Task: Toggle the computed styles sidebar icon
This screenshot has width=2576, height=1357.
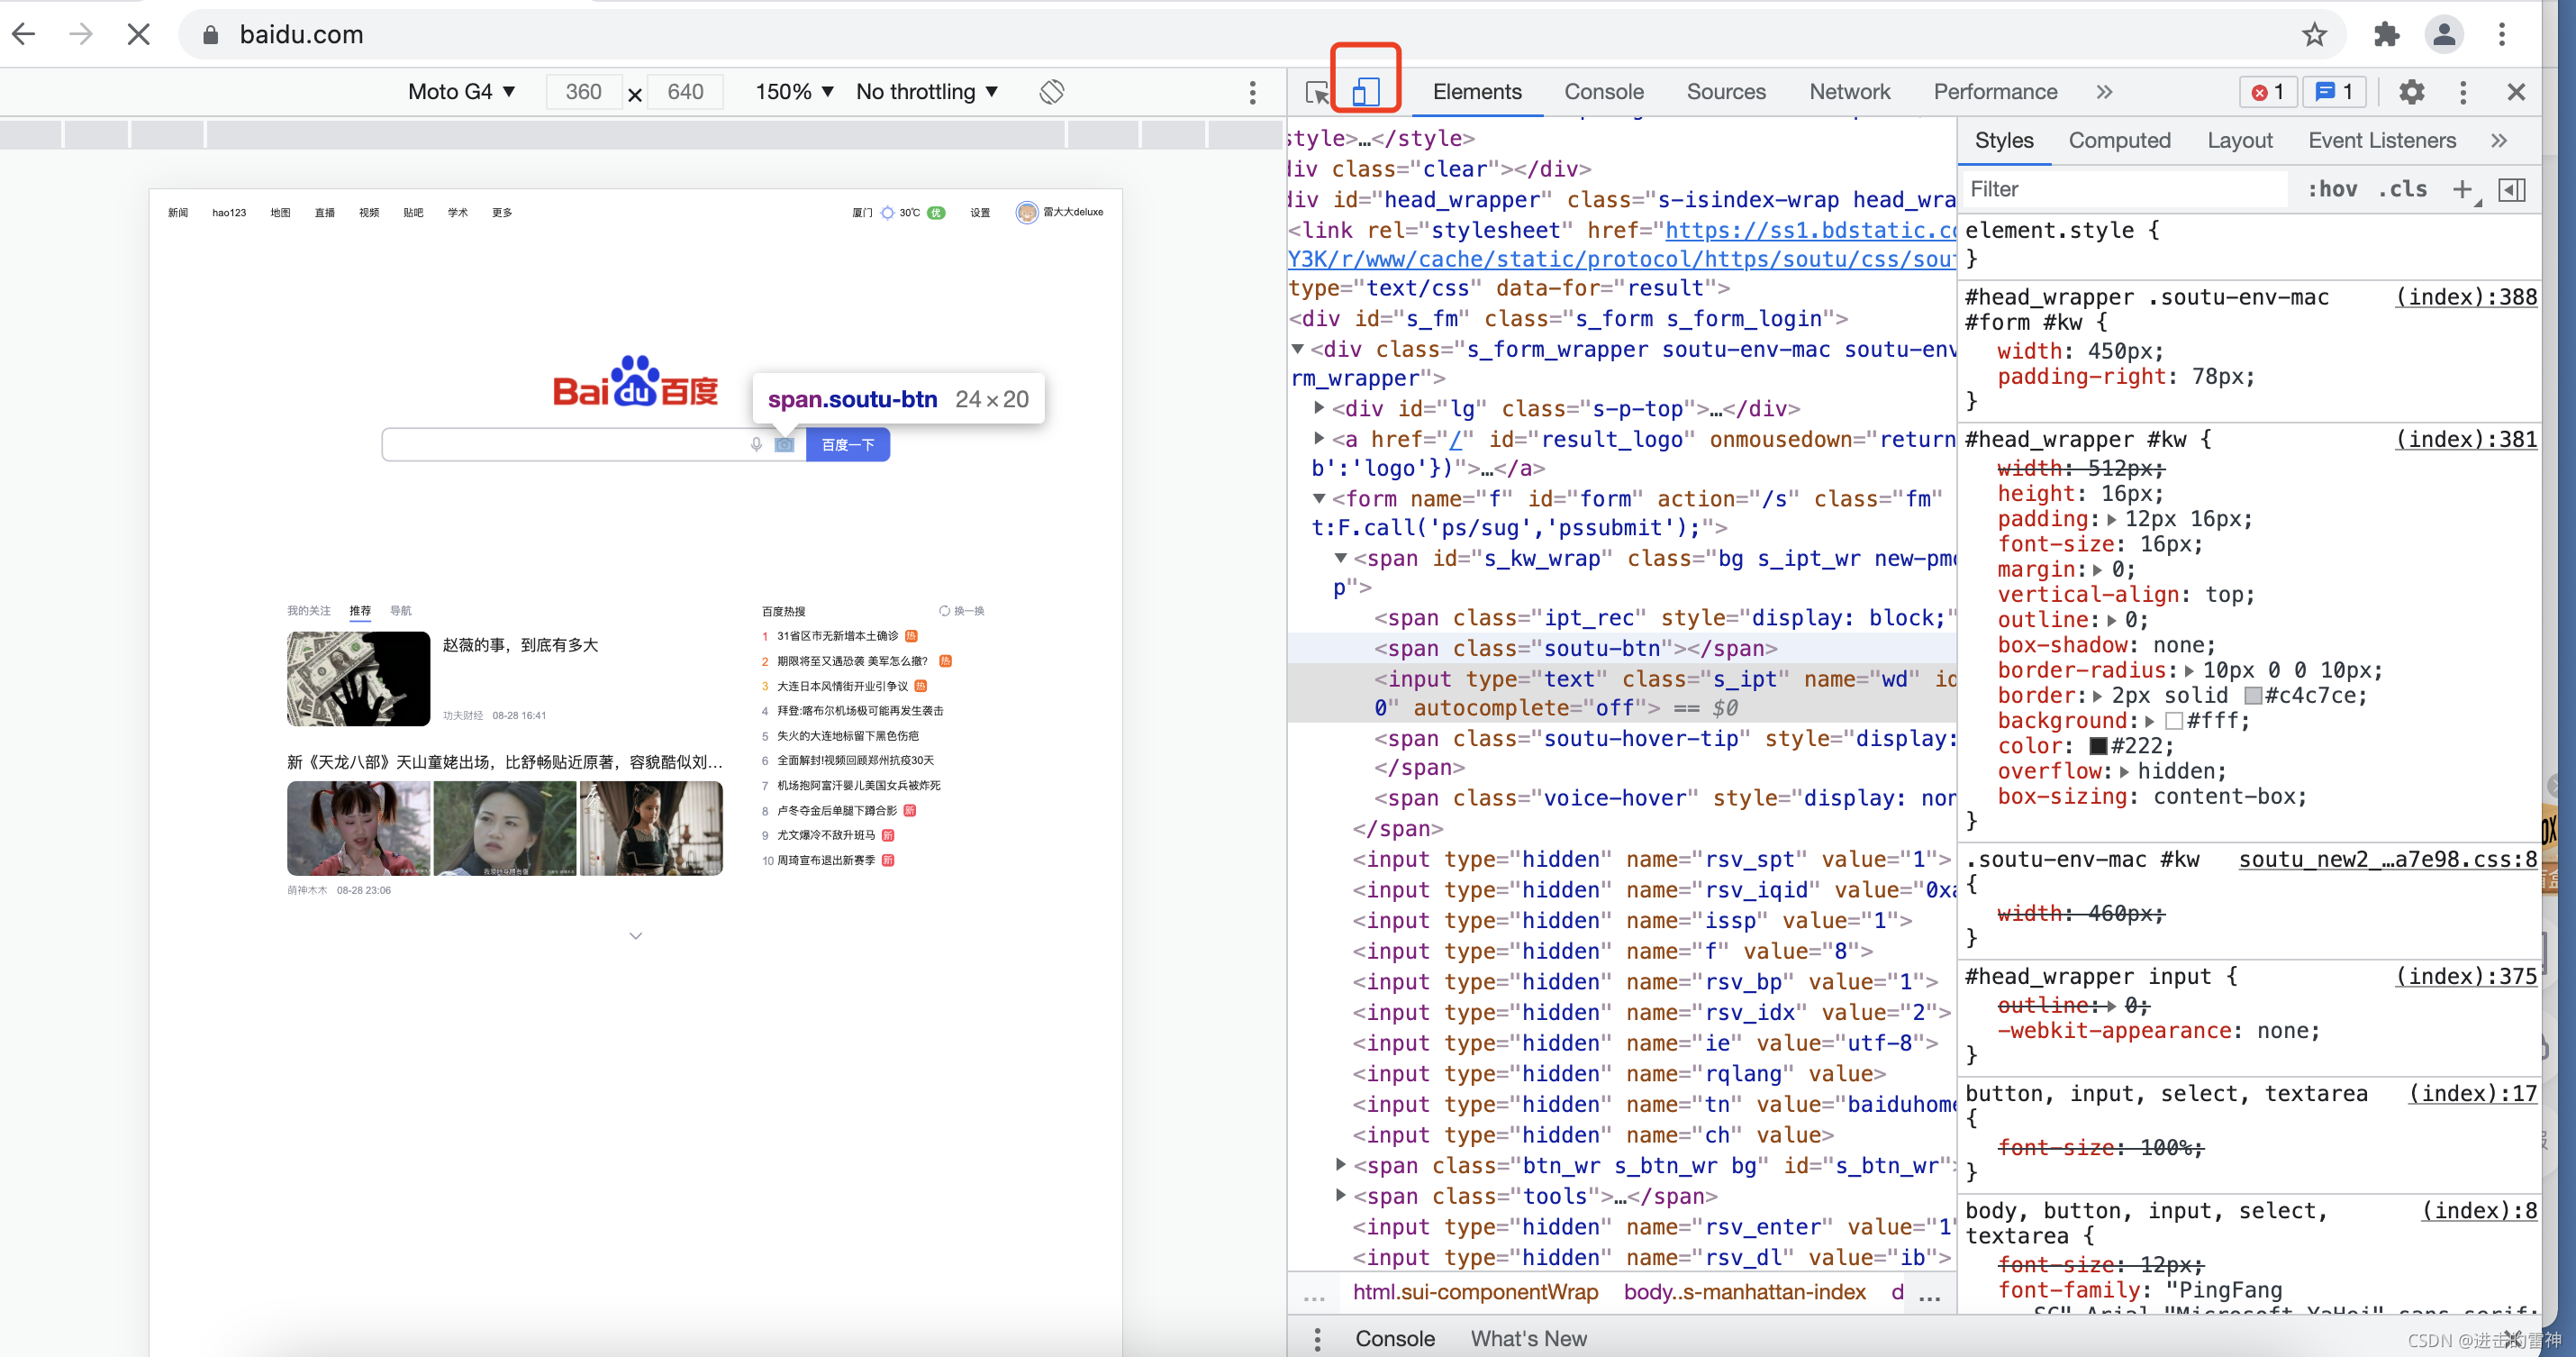Action: 2512,189
